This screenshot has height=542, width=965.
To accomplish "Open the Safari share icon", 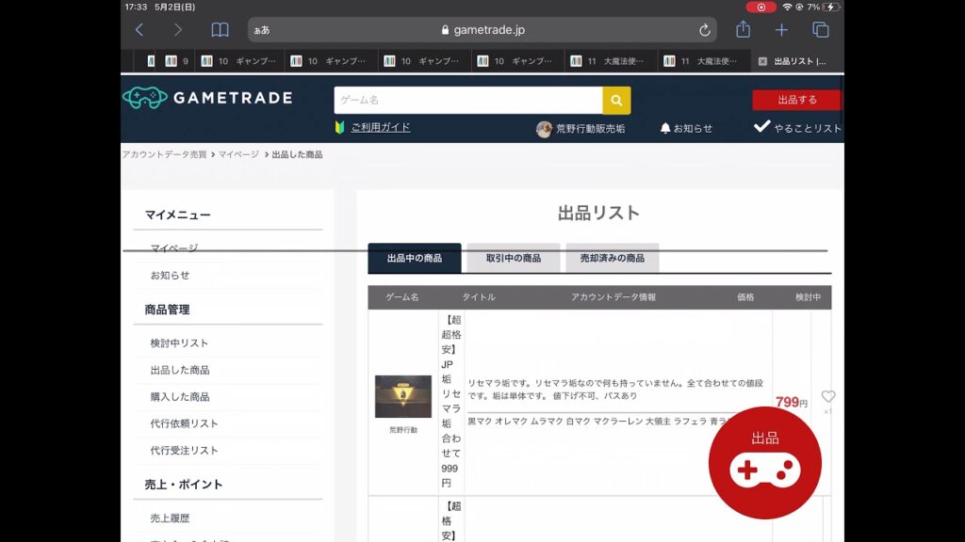I will 743,29.
